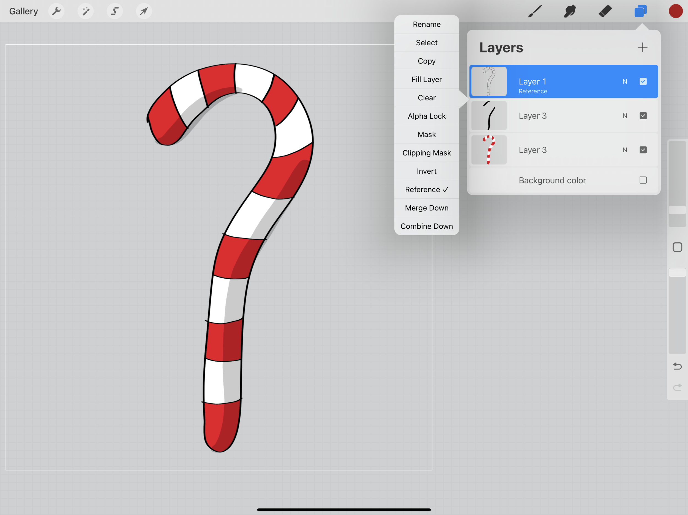Undo the last action
The width and height of the screenshot is (688, 515).
coord(677,366)
